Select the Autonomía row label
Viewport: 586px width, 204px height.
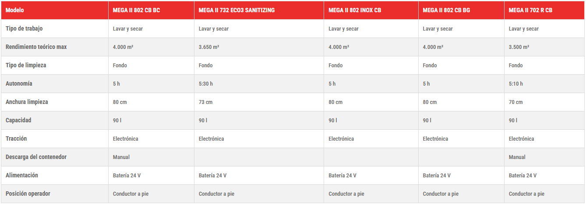19,83
